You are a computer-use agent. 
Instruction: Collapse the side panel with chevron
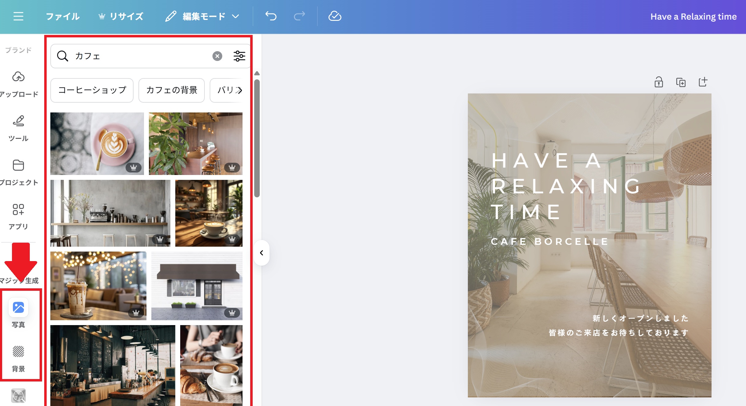tap(262, 253)
